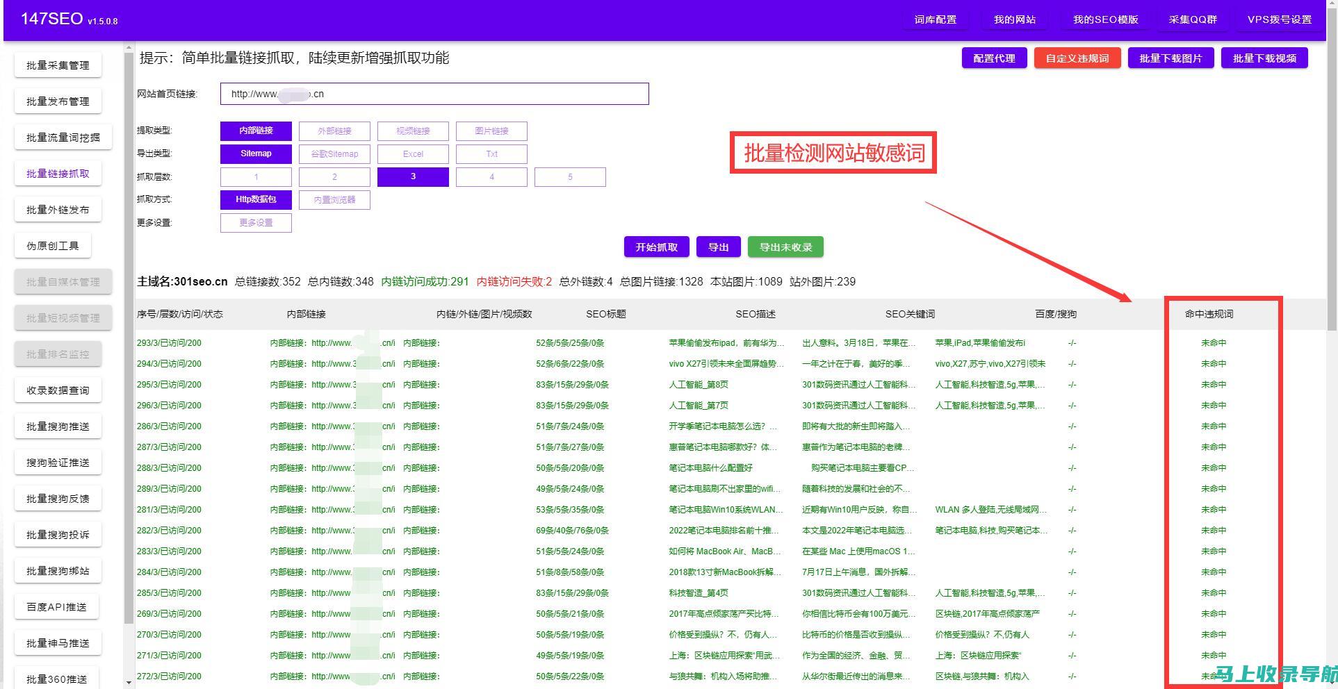Image resolution: width=1338 pixels, height=689 pixels.
Task: Open 批量360推送 in sidebar
Action: click(56, 679)
